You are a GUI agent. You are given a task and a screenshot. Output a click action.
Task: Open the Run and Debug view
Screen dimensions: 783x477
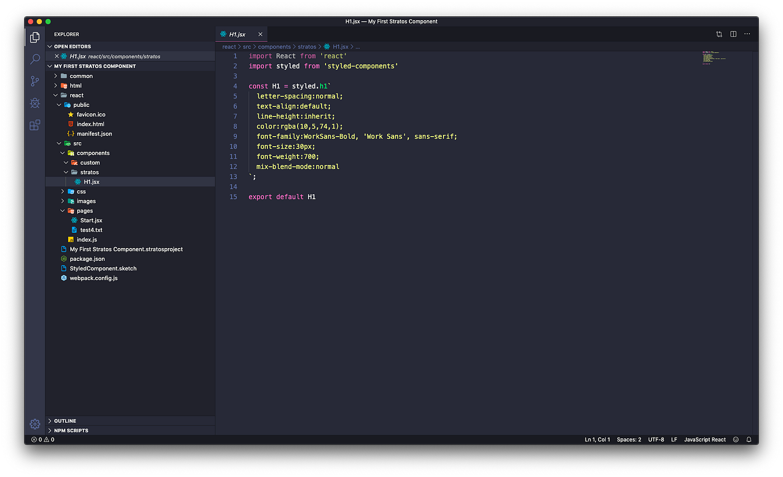pyautogui.click(x=35, y=103)
